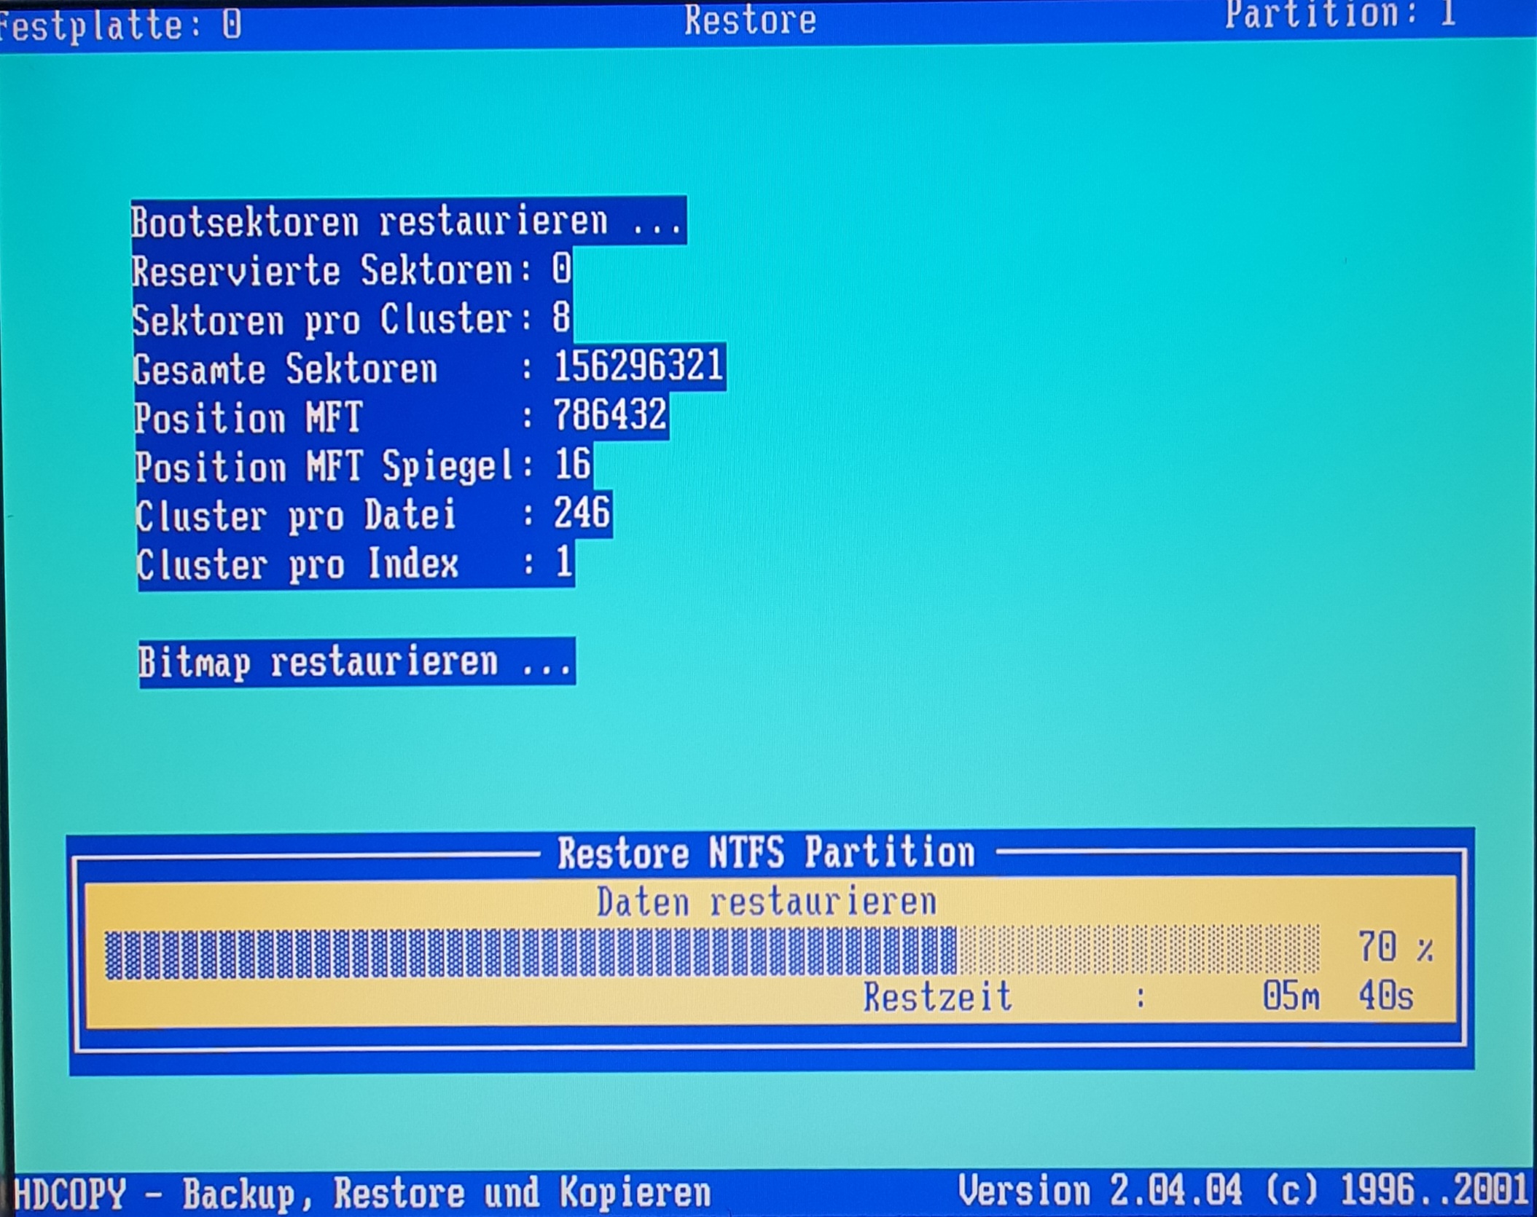Click the Cluster pro Datei value 246

tap(582, 513)
